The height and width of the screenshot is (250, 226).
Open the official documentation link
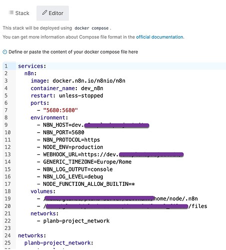[x=160, y=37]
